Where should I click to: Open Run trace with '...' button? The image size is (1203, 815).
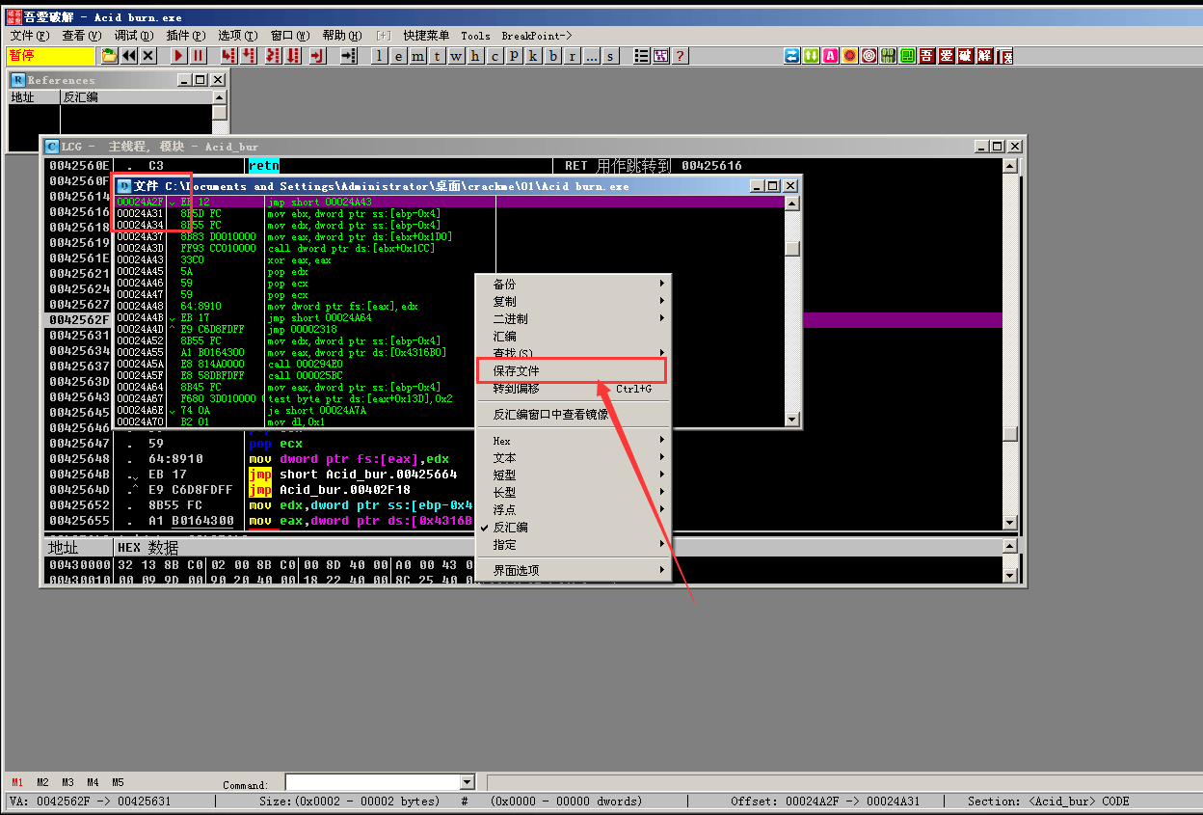(x=591, y=56)
